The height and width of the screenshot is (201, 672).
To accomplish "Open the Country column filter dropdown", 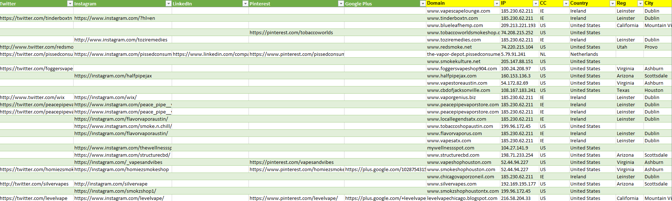I will [612, 4].
